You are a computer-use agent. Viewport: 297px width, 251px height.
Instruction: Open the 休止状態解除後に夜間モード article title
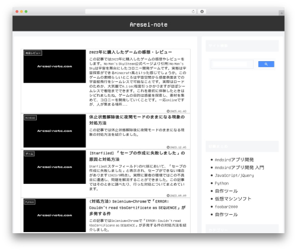tap(137, 120)
